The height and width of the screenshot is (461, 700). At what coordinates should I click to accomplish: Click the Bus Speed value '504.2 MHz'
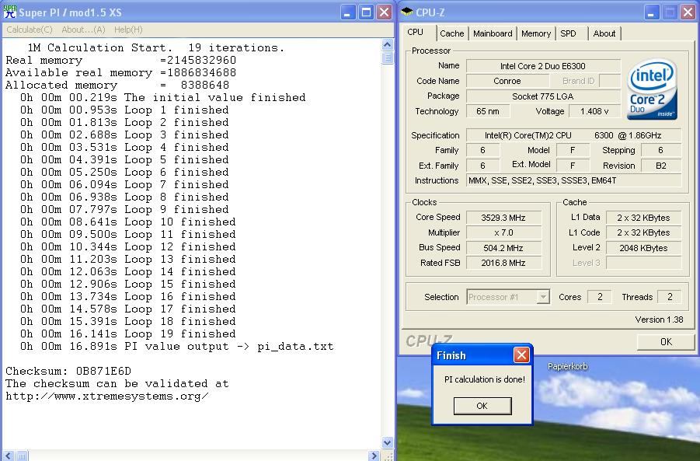tap(503, 248)
